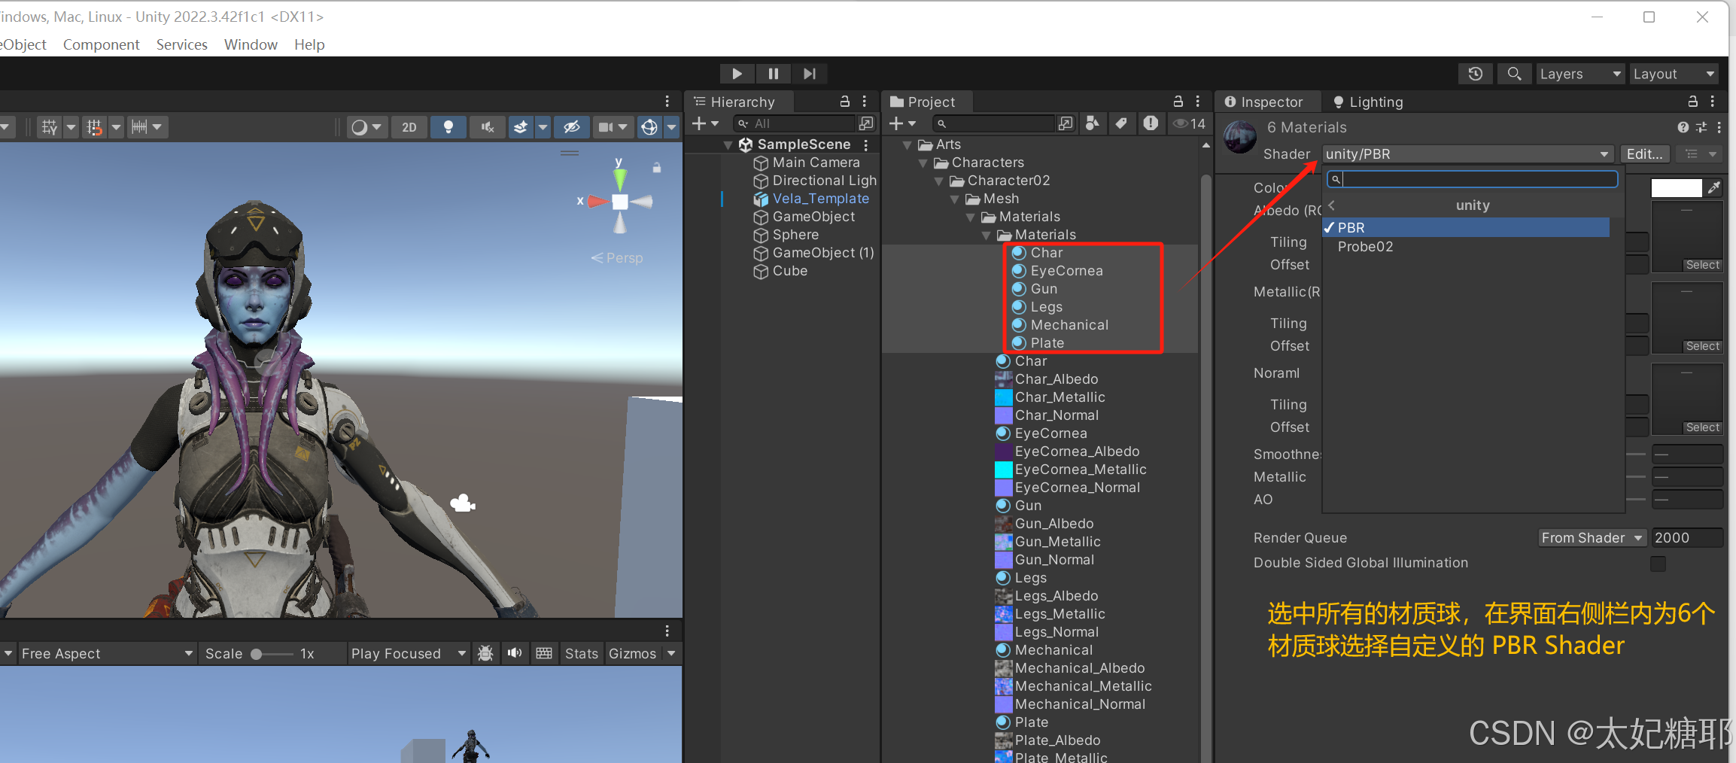The image size is (1736, 763).
Task: Choose Probe02 shader from the list
Action: click(1364, 247)
